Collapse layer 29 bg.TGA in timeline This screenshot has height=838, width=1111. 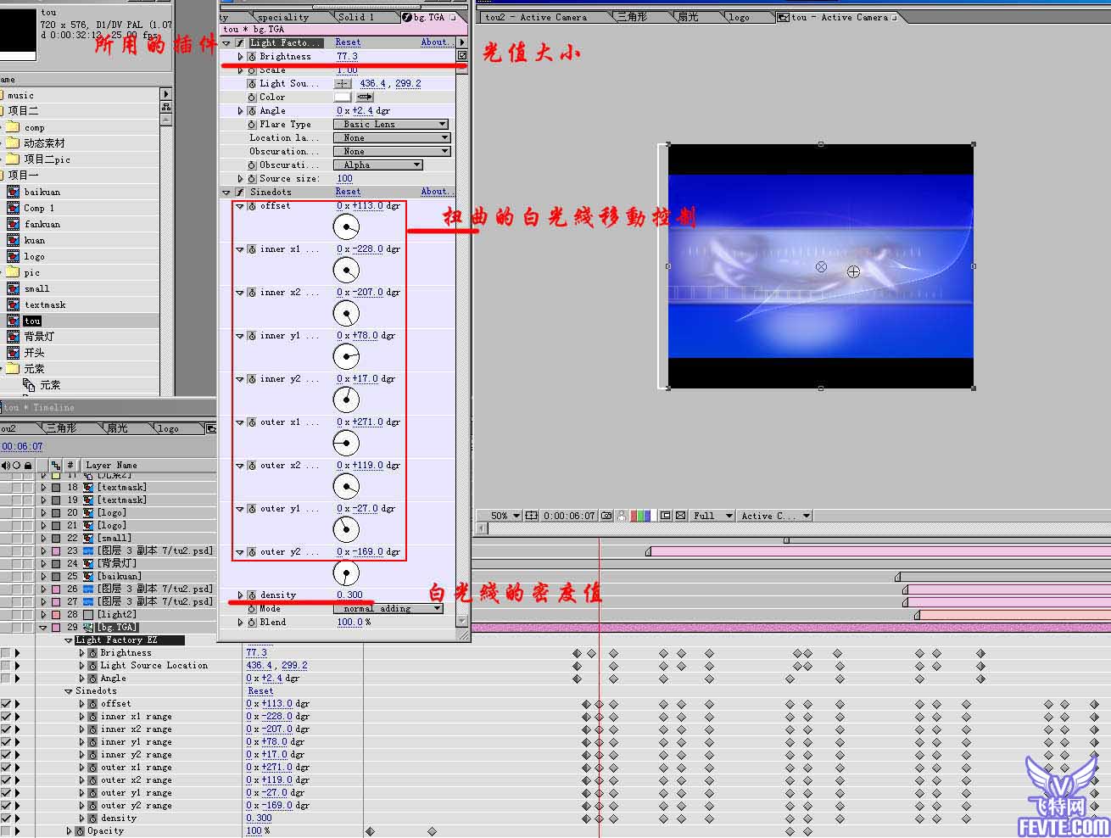point(43,628)
